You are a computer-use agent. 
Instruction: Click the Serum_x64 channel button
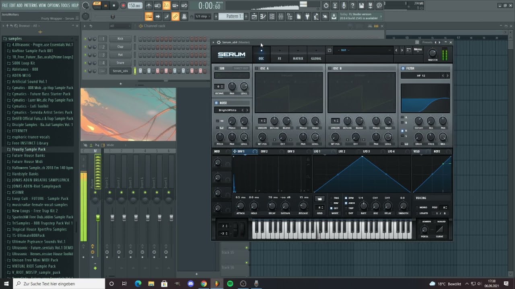click(x=120, y=71)
